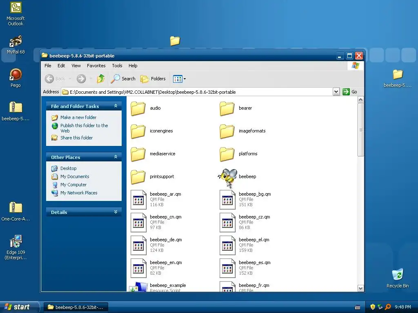Select the beebeep_cn.qm file icon
The width and height of the screenshot is (418, 313).
pos(138,223)
